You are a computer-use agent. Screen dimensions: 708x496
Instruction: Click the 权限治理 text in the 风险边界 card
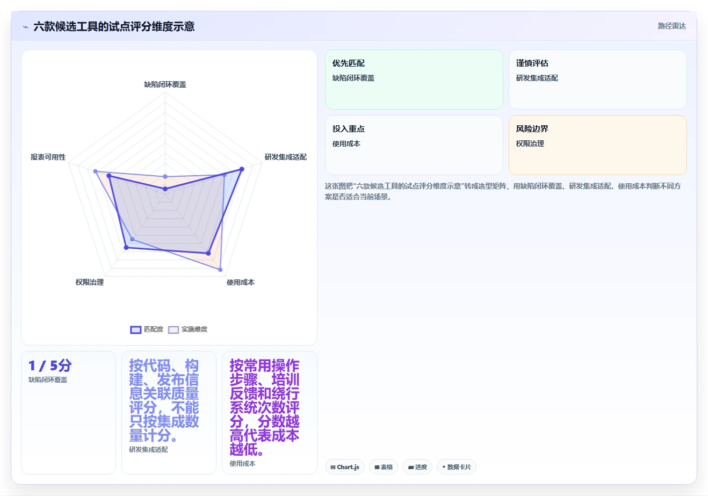pyautogui.click(x=530, y=143)
